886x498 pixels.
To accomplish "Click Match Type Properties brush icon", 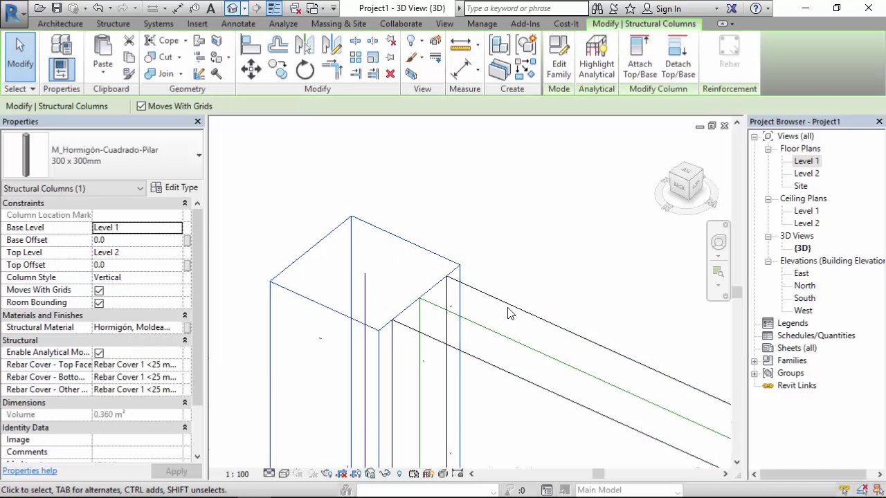I will (129, 73).
